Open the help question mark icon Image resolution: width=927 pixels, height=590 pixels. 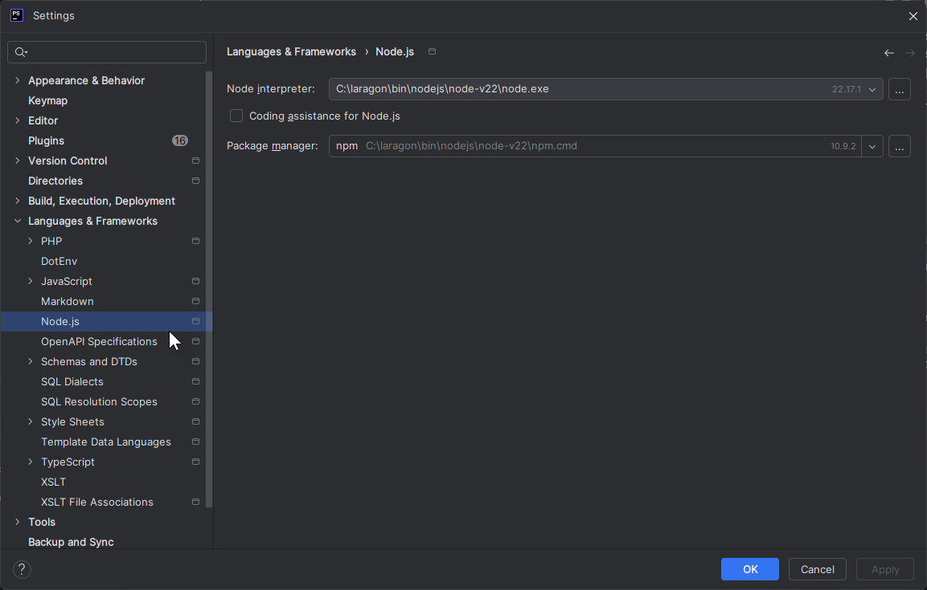22,569
